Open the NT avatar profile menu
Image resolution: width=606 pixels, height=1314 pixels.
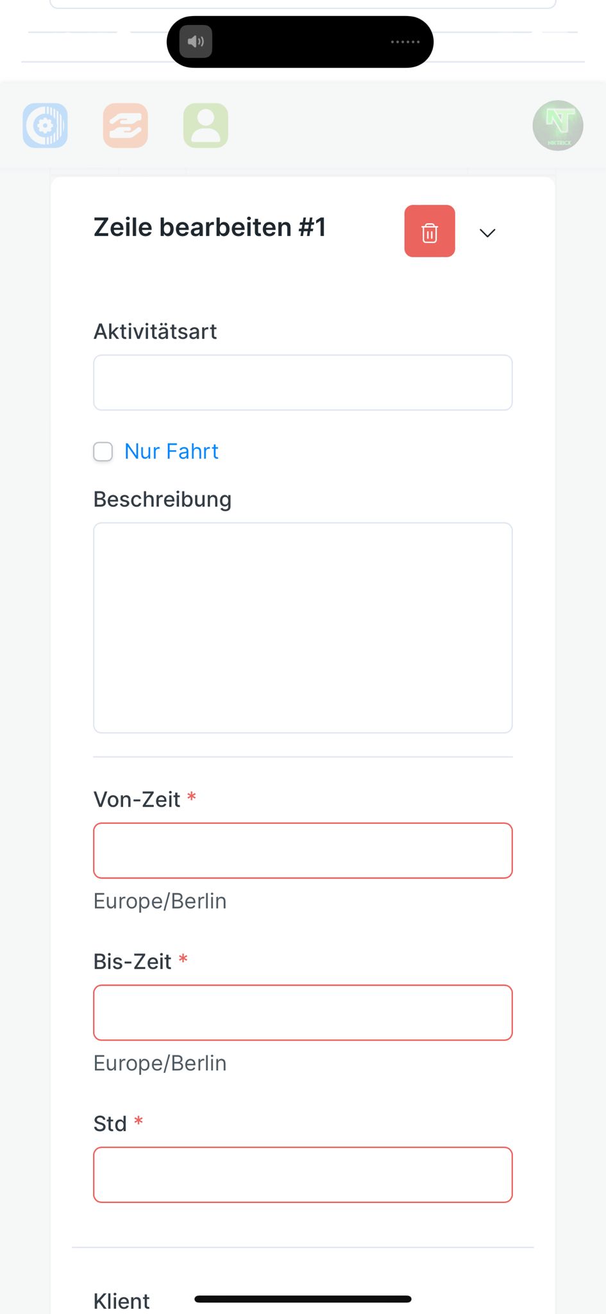coord(558,125)
